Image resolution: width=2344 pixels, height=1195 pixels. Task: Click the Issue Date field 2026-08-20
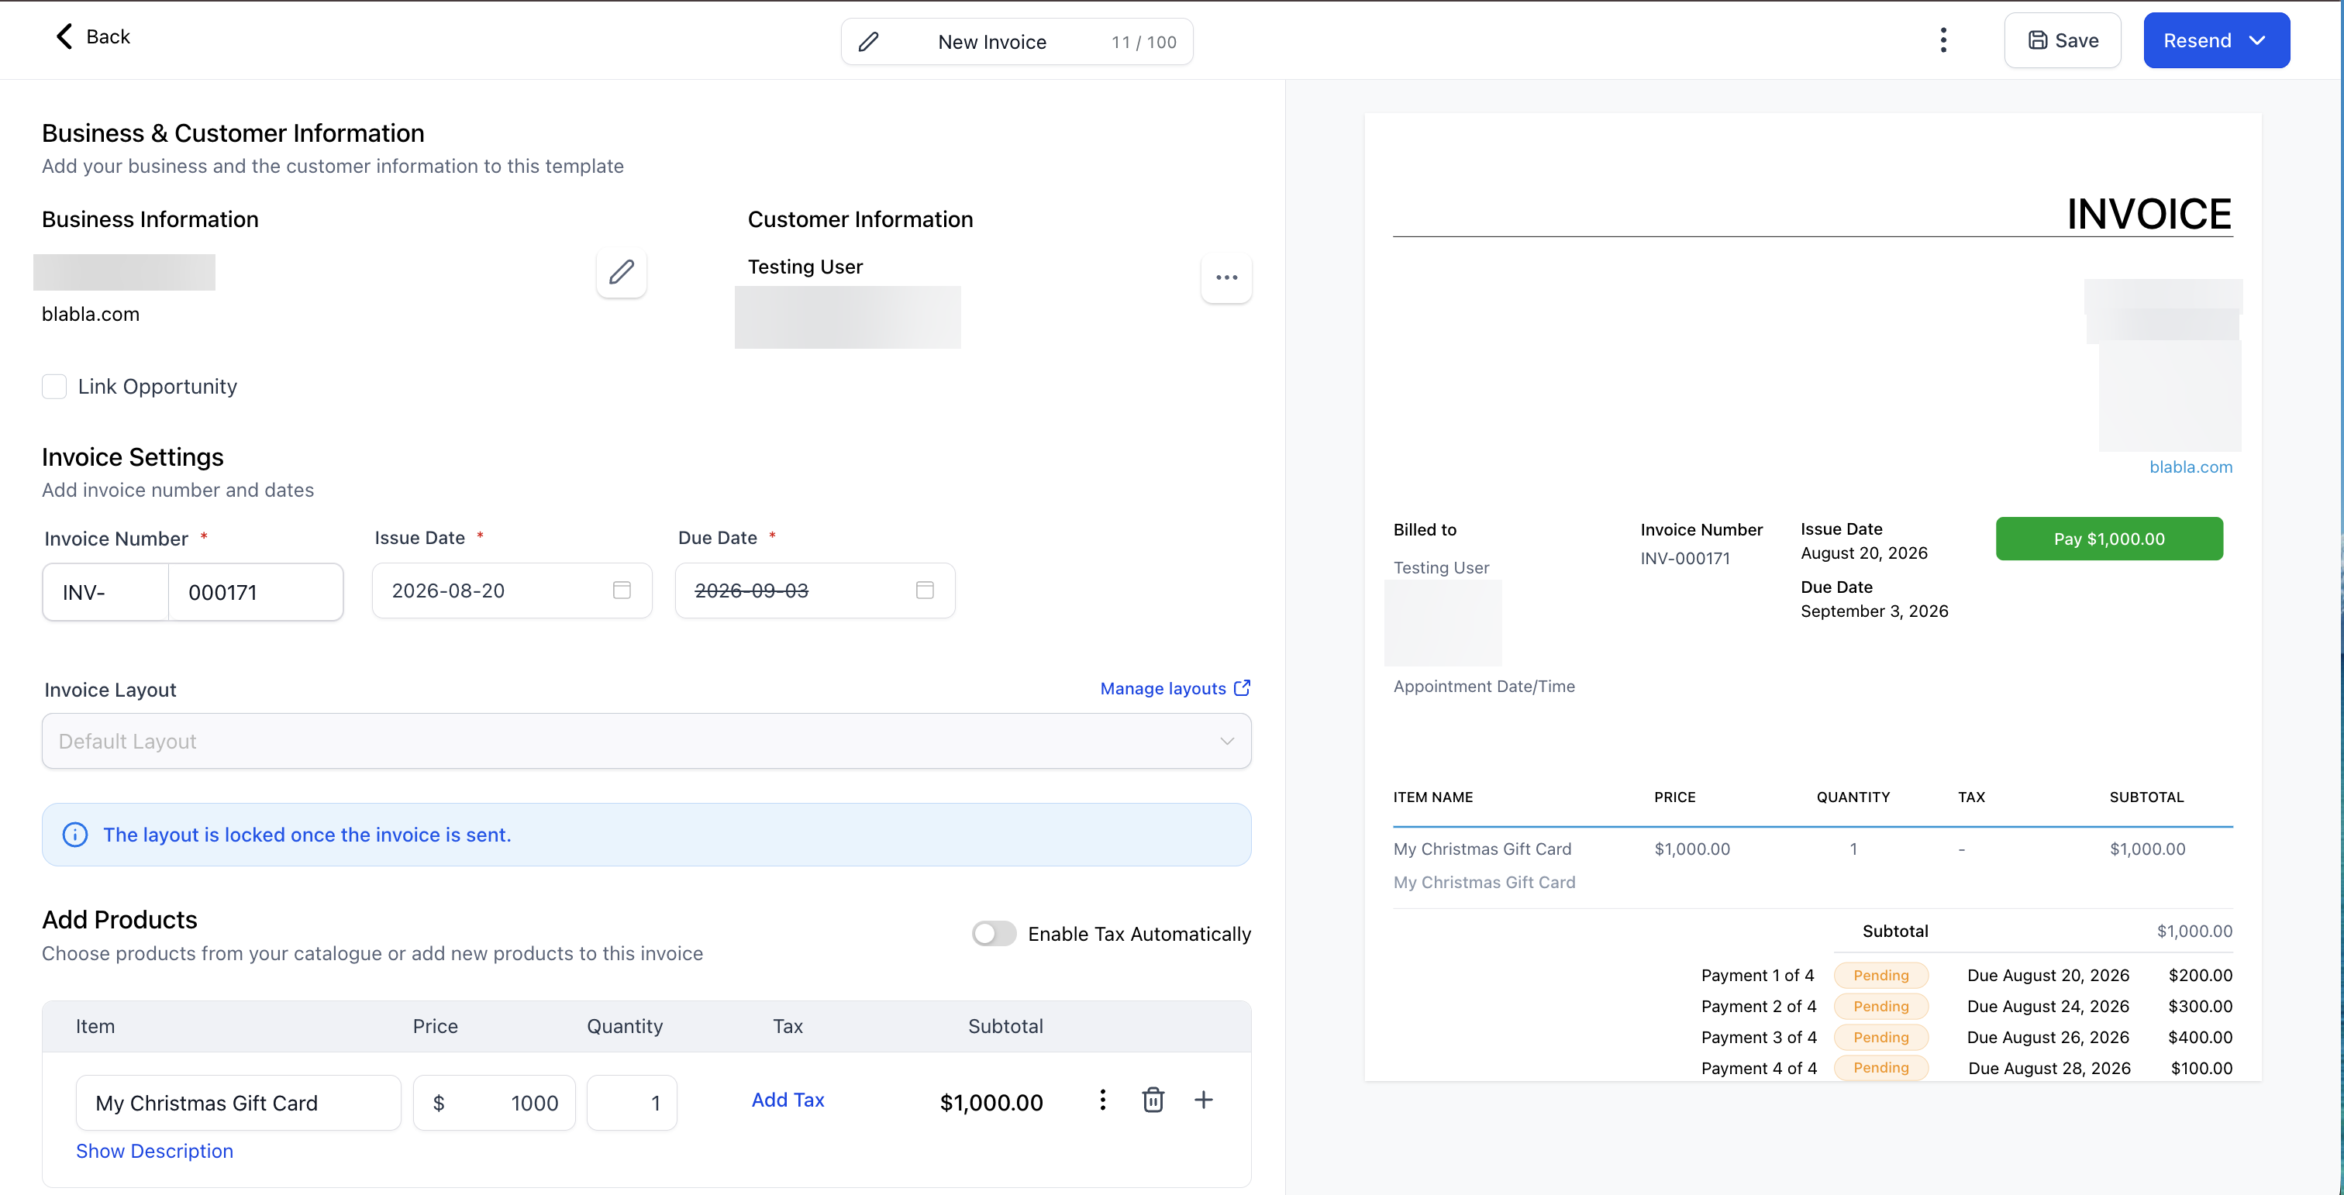[x=512, y=591]
